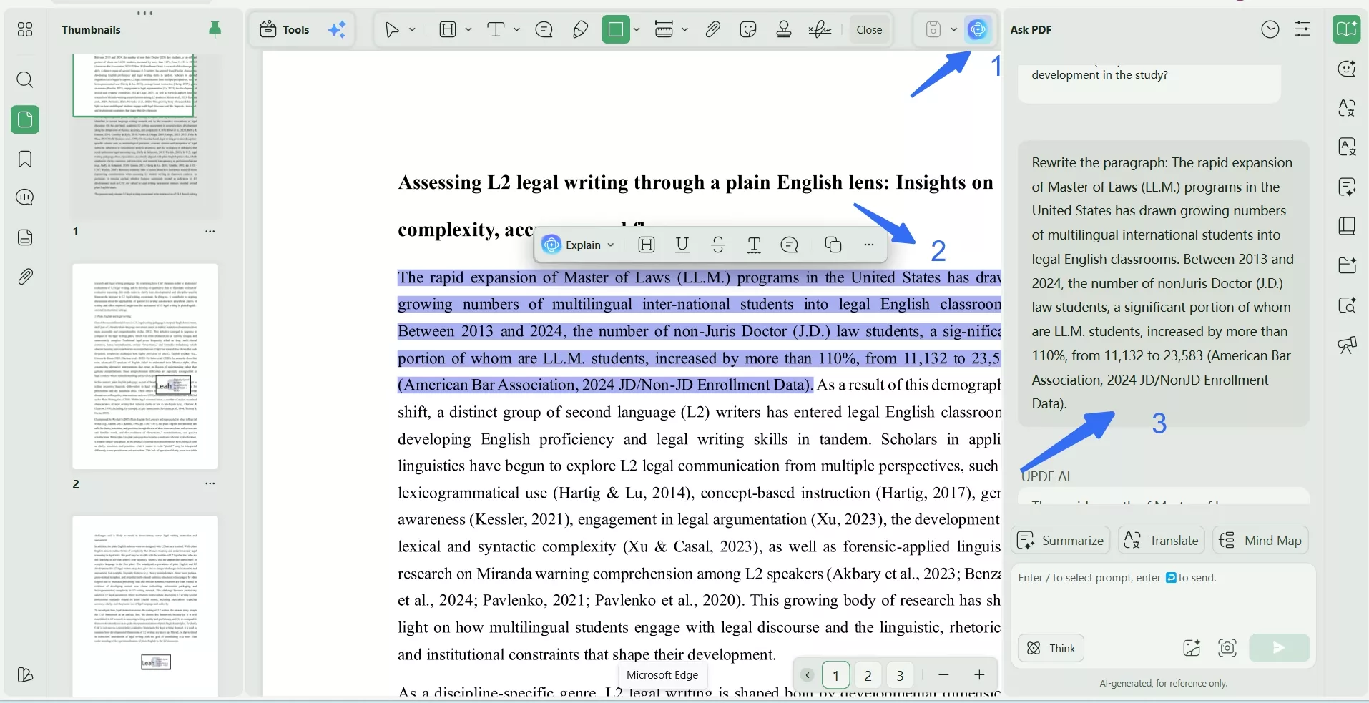Open the attachments panel in the left sidebar
Screen dimensions: 1369x703
(25, 276)
